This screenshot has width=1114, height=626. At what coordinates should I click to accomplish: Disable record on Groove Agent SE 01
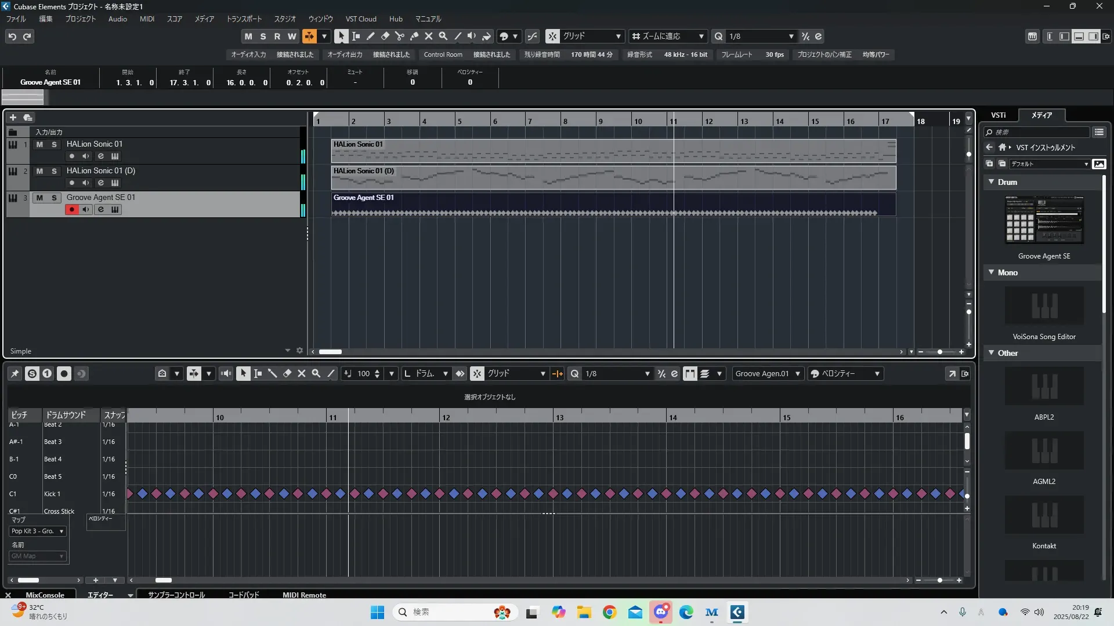tap(71, 210)
